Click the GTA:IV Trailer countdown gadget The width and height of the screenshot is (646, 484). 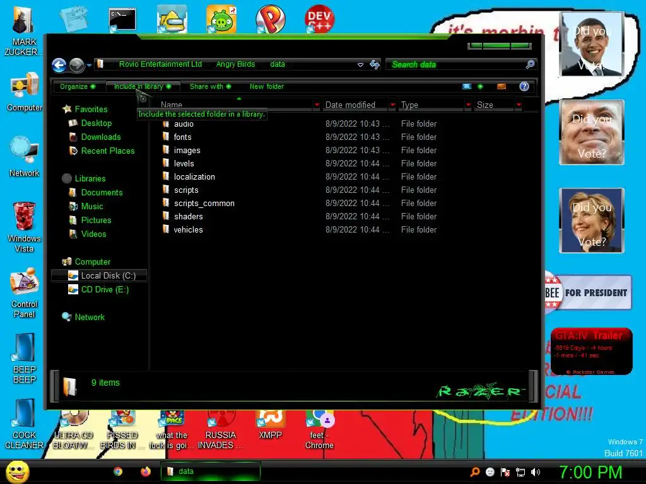pos(591,352)
